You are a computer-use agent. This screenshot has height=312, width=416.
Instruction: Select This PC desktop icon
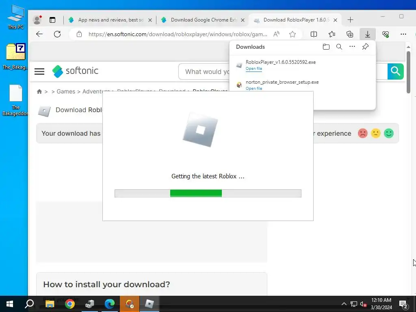16,17
